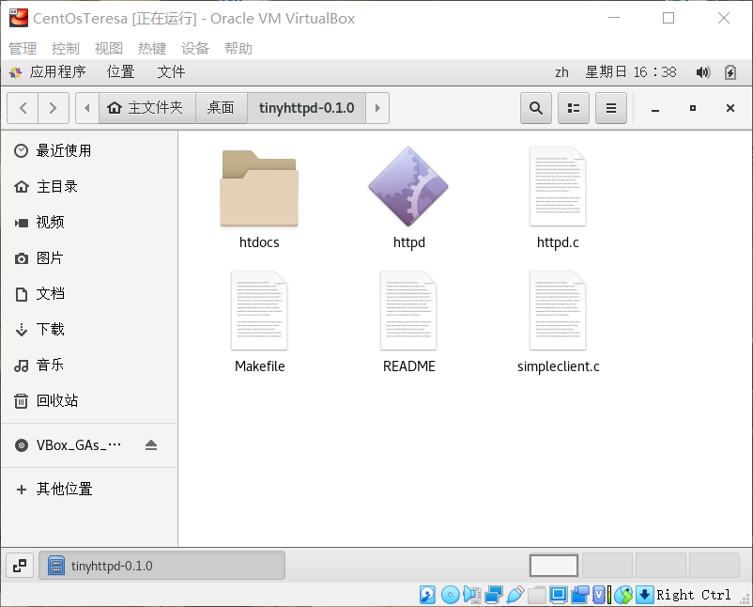Click the hard disk activity status icon
The height and width of the screenshot is (607, 753).
(428, 594)
